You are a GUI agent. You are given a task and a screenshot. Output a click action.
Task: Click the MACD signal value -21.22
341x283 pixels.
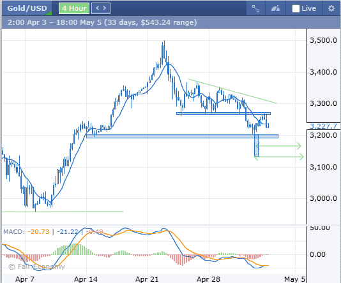click(68, 232)
